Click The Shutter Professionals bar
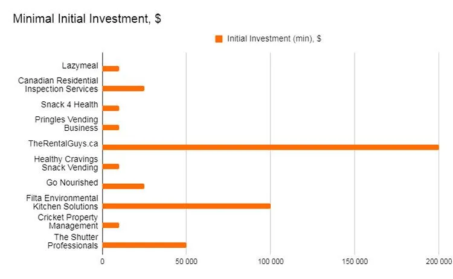This screenshot has width=453, height=279. [144, 245]
